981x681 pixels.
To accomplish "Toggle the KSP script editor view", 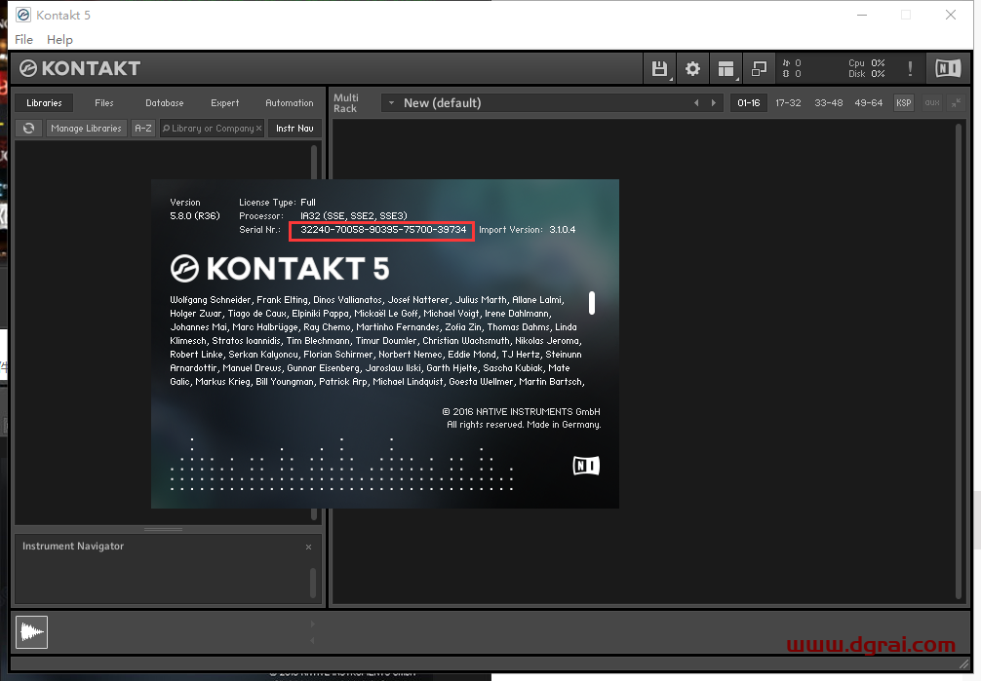I will point(903,101).
